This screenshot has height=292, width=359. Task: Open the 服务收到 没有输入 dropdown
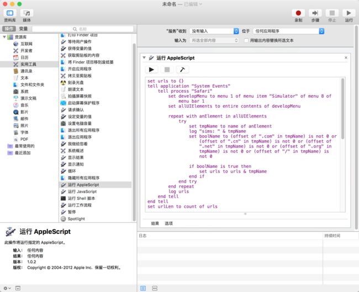214,31
